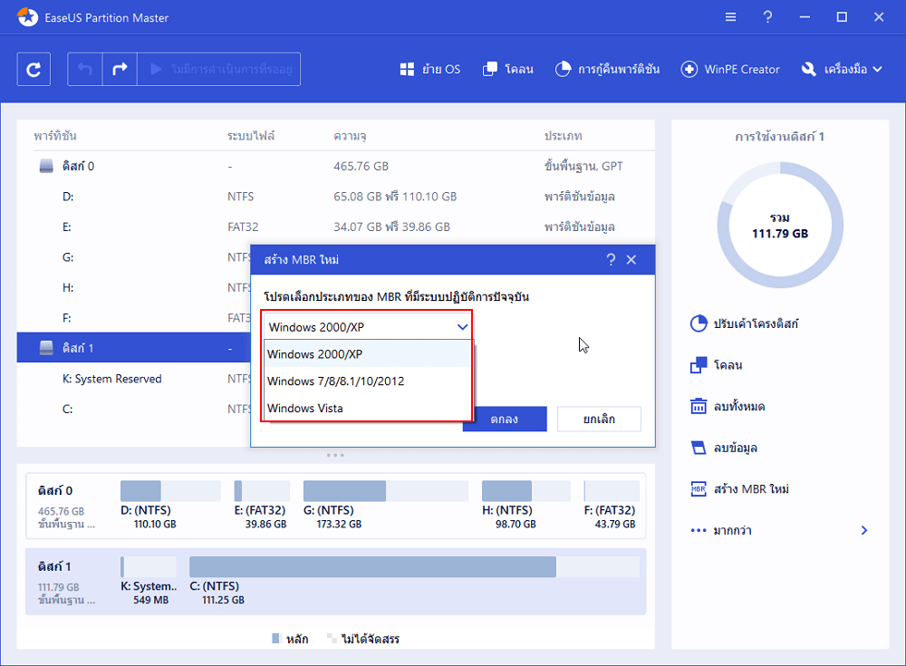Select the ดิสก์ 0 row in partition list

pos(336,166)
